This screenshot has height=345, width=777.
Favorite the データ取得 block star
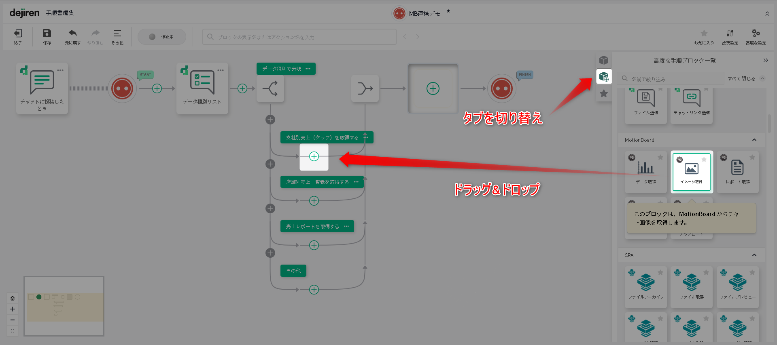pyautogui.click(x=660, y=157)
